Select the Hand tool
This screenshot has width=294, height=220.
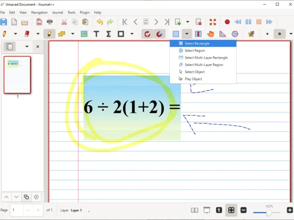[x=210, y=34]
